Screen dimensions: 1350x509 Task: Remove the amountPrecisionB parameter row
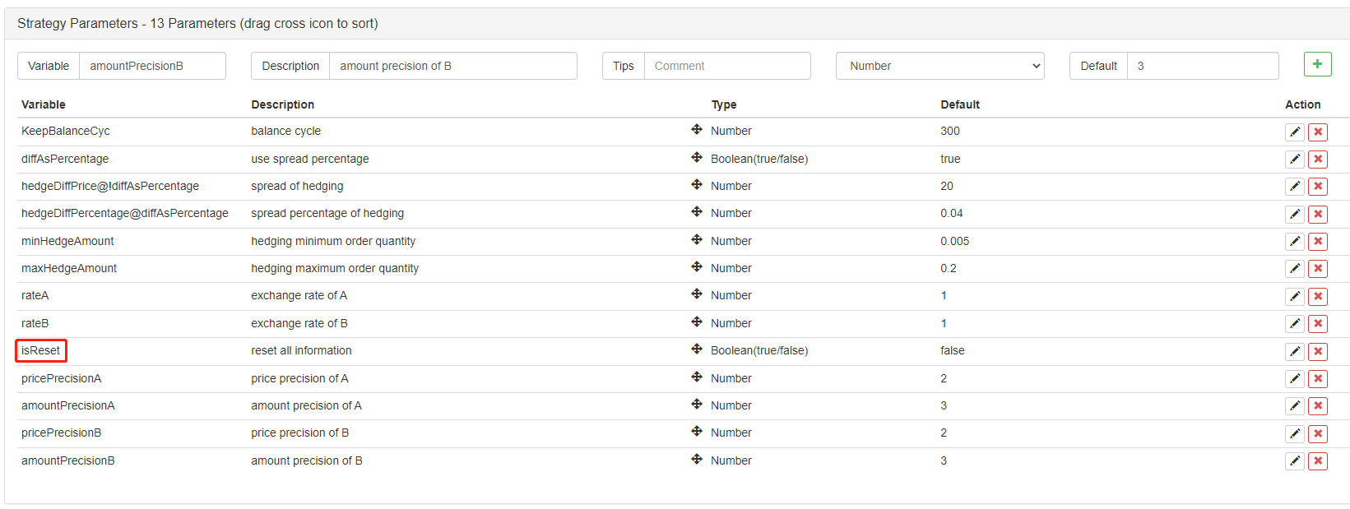click(x=1318, y=461)
